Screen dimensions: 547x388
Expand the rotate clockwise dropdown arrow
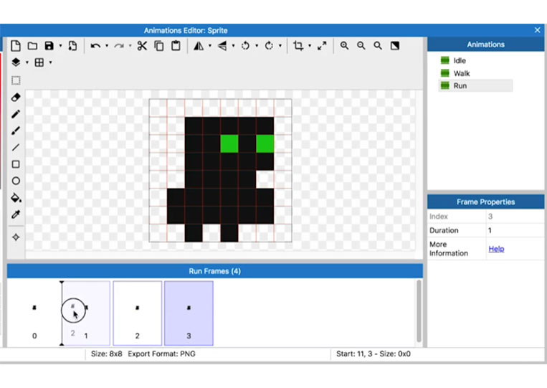(280, 46)
